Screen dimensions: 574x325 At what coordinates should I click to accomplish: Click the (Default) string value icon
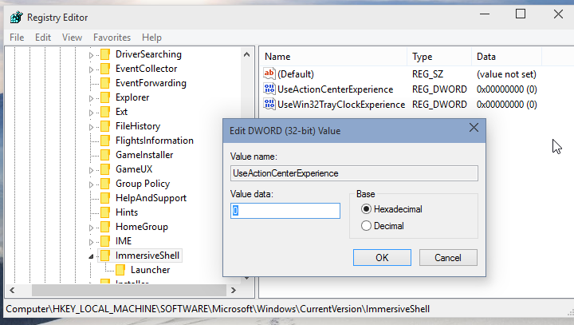tap(269, 73)
